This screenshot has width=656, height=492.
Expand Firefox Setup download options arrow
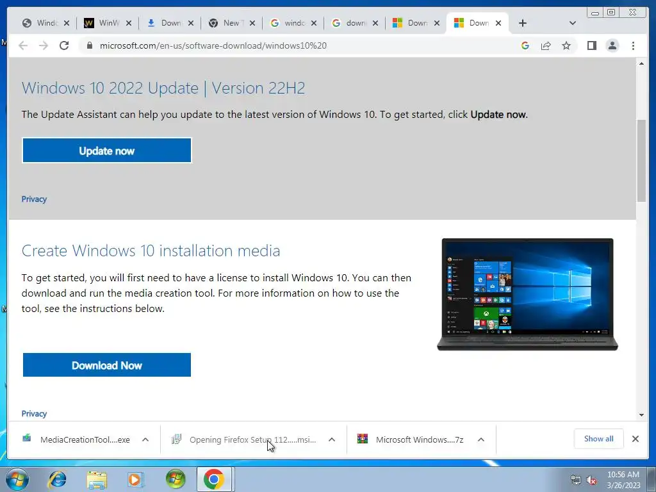tap(332, 439)
